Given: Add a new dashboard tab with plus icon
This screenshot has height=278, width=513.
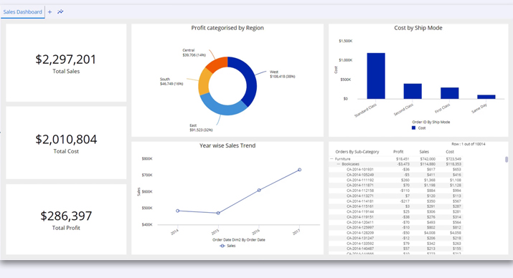Looking at the screenshot, I should click(x=50, y=12).
